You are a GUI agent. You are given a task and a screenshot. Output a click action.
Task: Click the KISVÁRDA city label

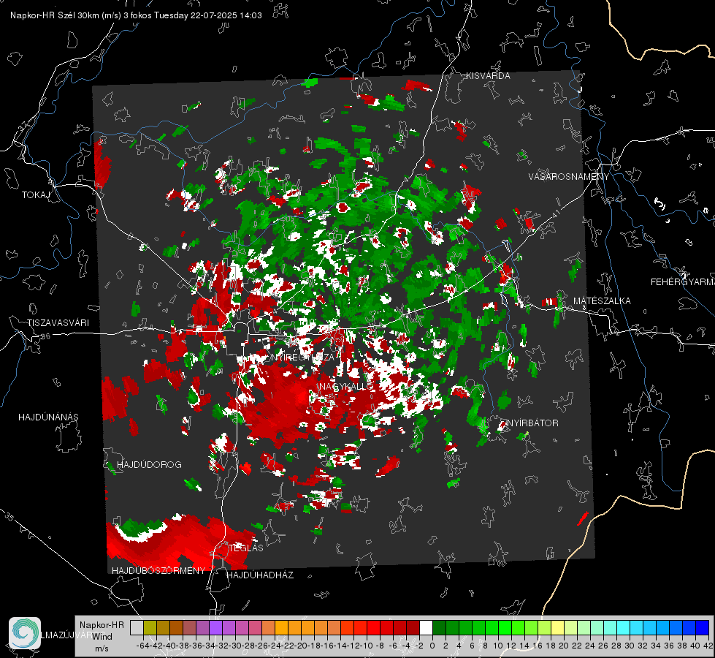(488, 76)
